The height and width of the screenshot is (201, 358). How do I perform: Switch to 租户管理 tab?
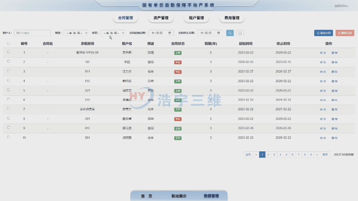point(196,18)
